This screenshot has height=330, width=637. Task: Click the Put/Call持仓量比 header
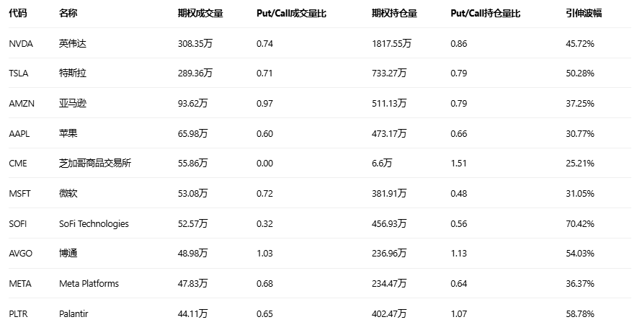485,13
